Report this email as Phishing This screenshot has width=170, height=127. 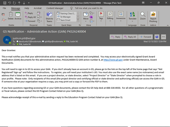coord(153,17)
